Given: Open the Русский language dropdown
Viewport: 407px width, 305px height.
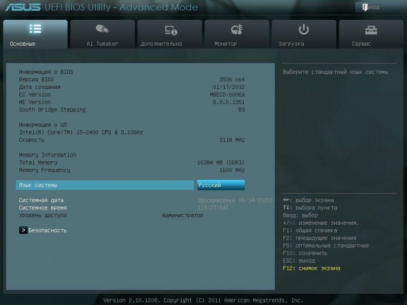Looking at the screenshot, I should (221, 185).
